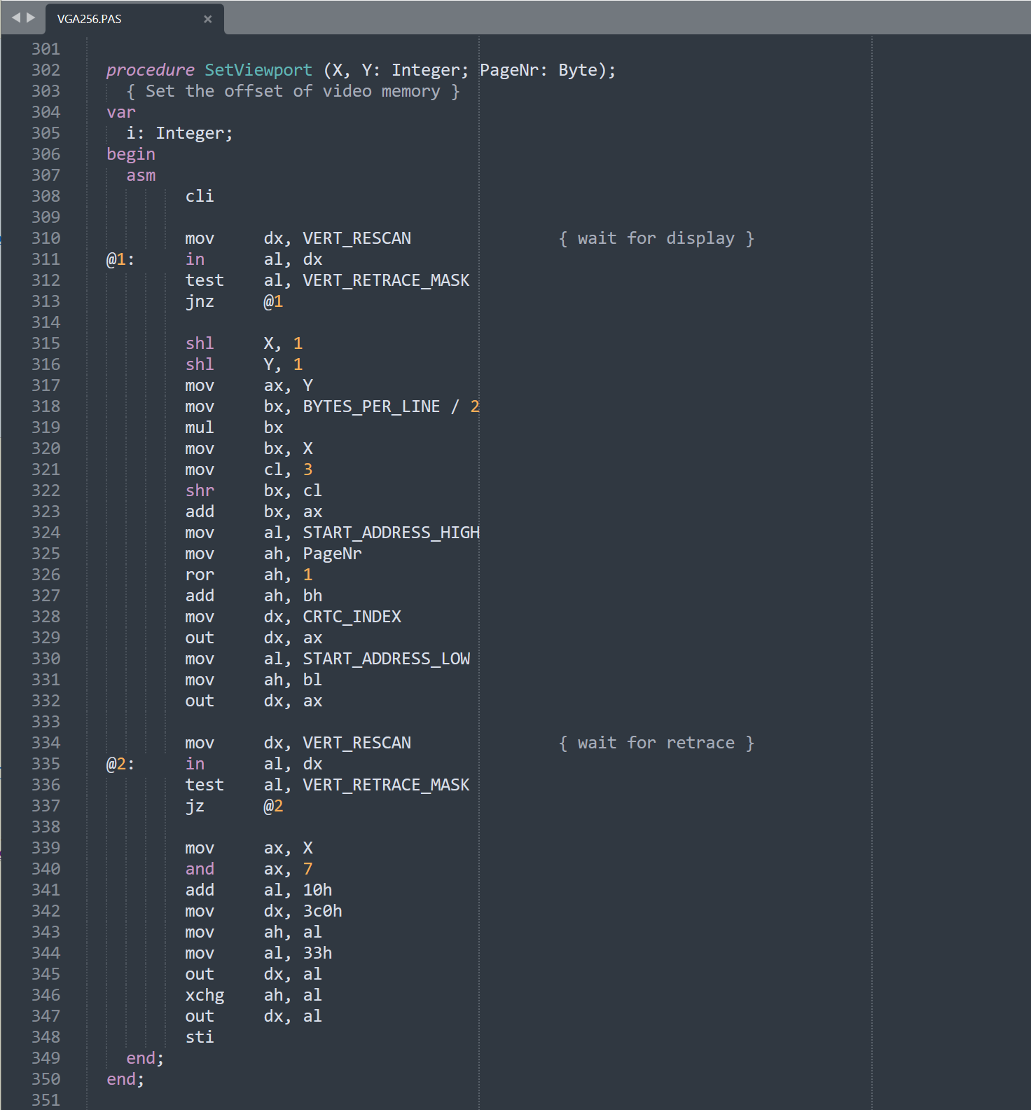The image size is (1031, 1110).
Task: Click the xchg instruction on line 346
Action: pos(205,995)
